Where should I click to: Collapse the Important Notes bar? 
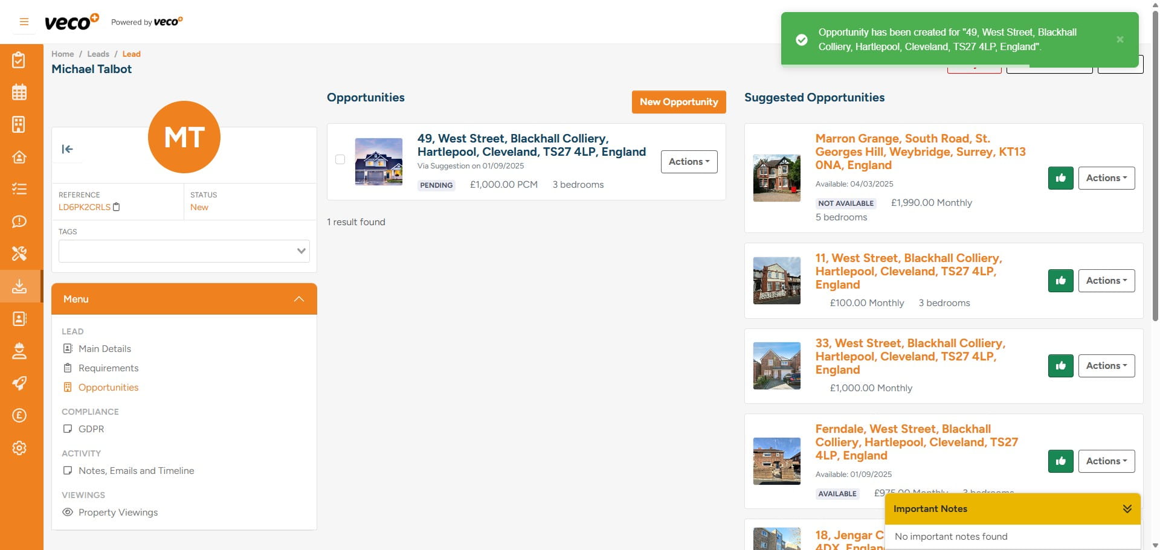click(x=1126, y=508)
